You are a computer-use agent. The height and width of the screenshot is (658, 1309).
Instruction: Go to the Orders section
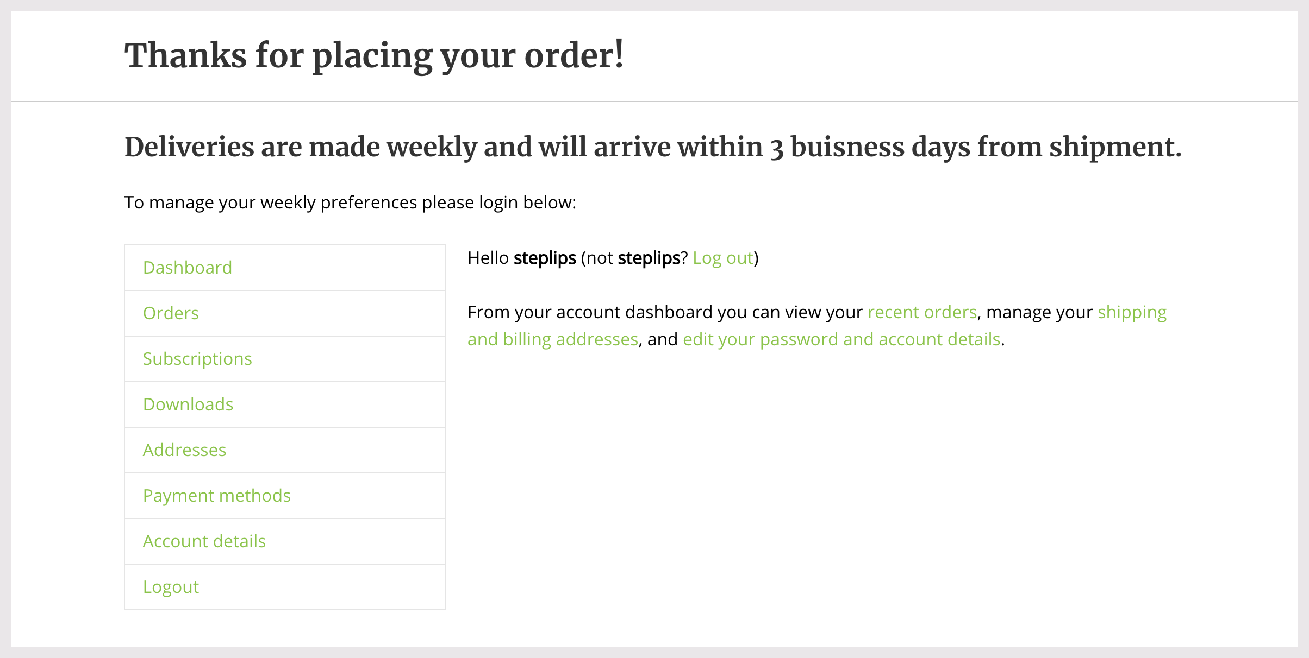[x=171, y=313]
